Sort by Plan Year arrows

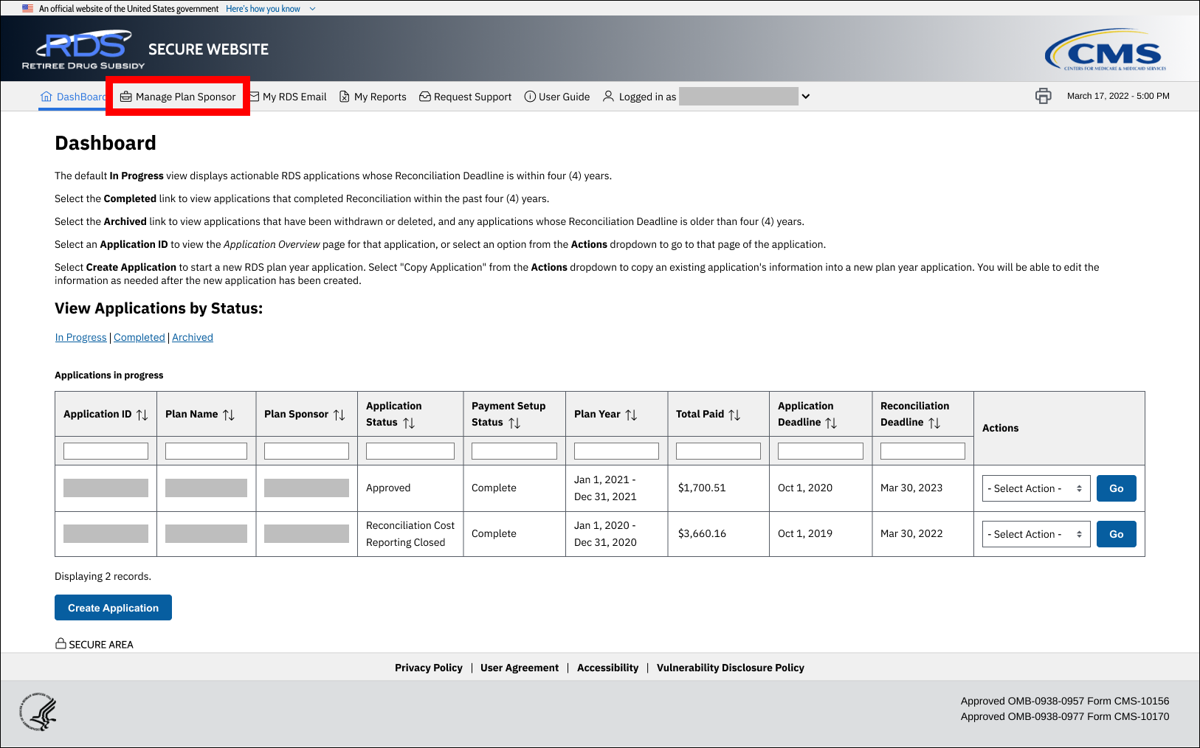point(631,415)
